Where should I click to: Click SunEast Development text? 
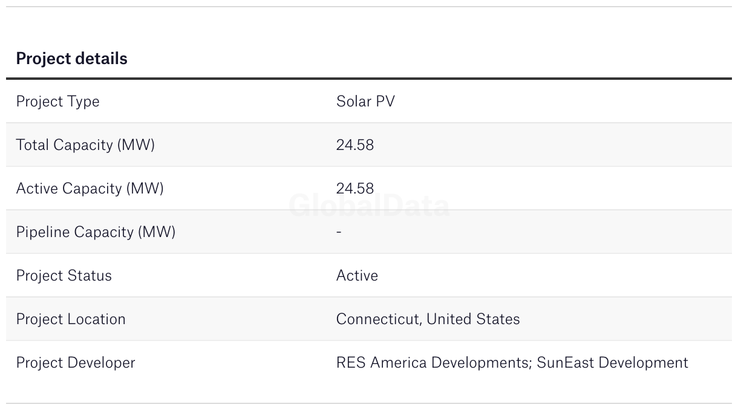pyautogui.click(x=612, y=363)
